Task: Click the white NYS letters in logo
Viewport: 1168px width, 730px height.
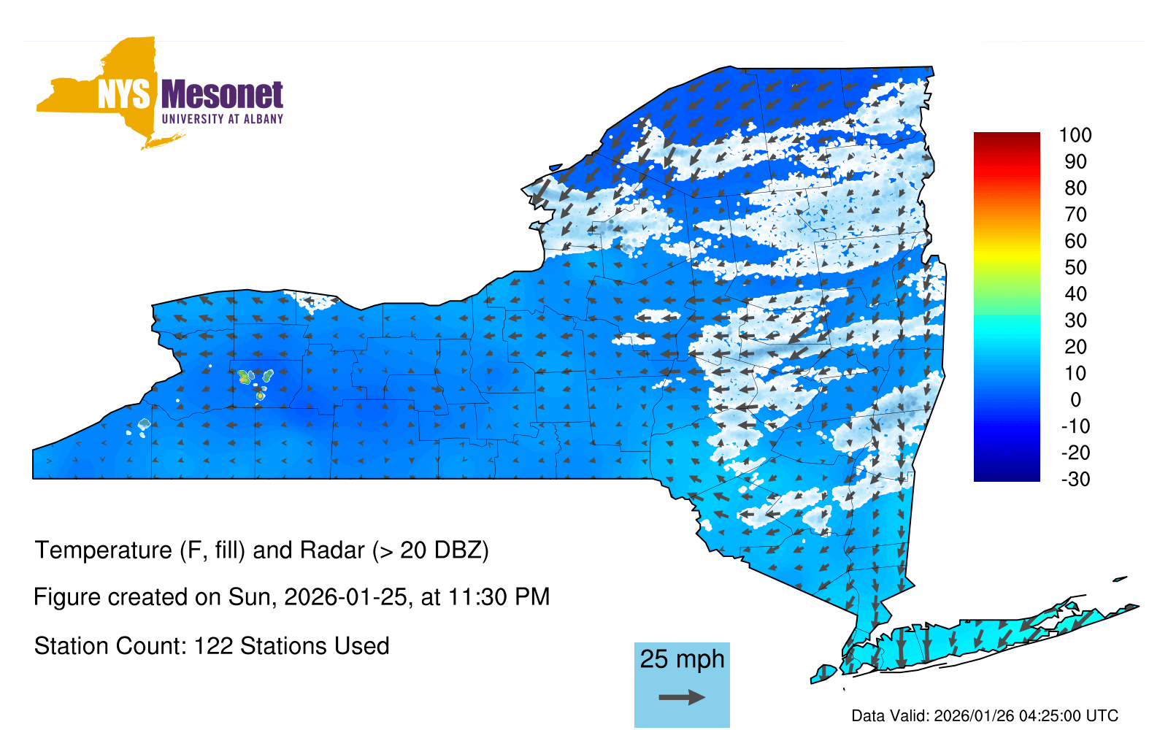Action: [123, 95]
